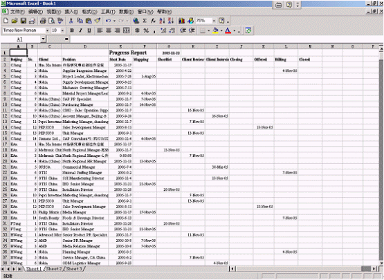Open the font size 10 dropdown
384x280 pixels.
pos(62,30)
